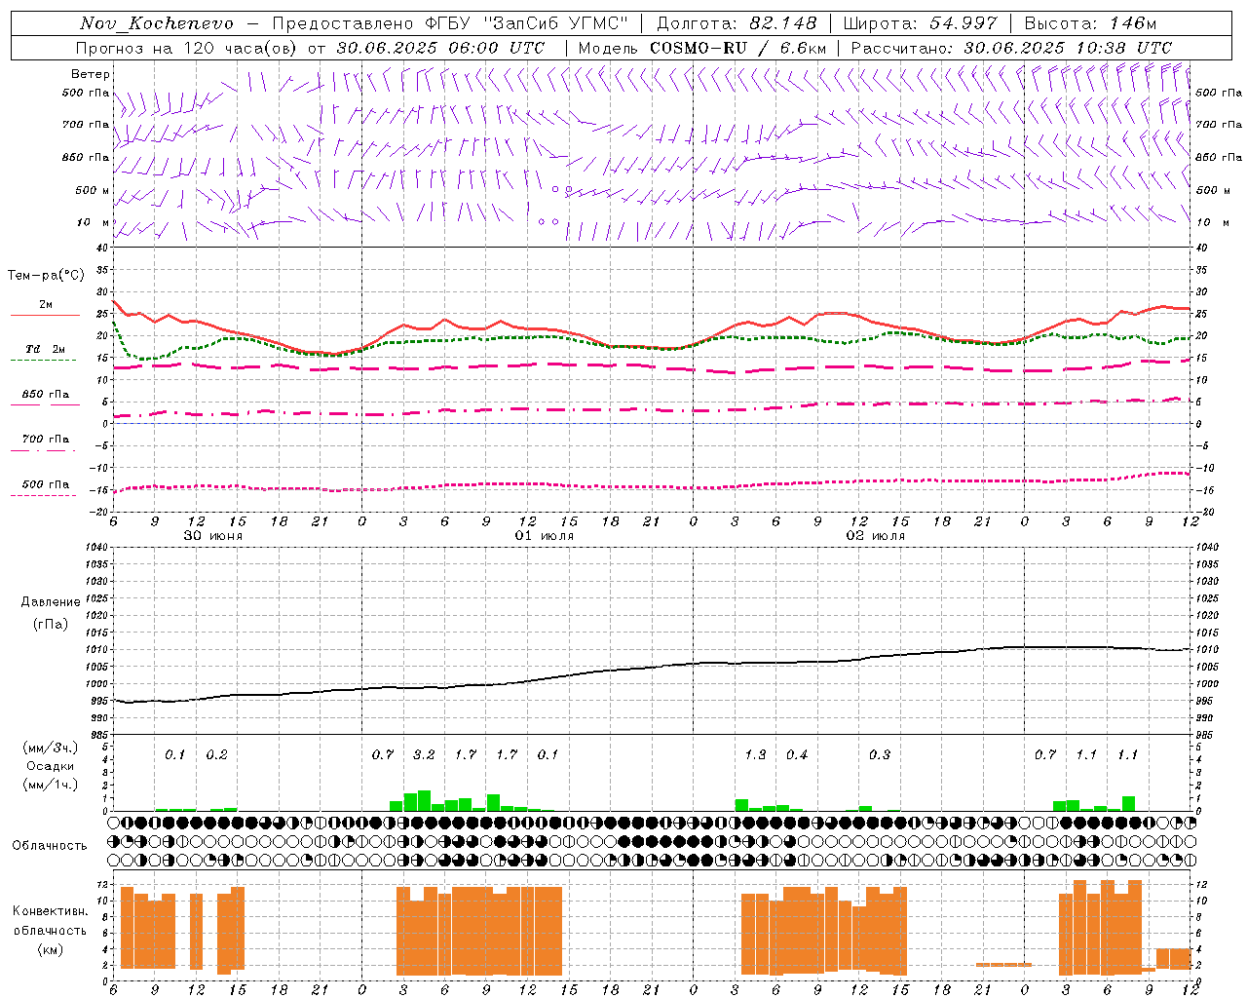This screenshot has width=1247, height=998.
Task: Select the Облачность cloud cover label
Action: tap(50, 846)
